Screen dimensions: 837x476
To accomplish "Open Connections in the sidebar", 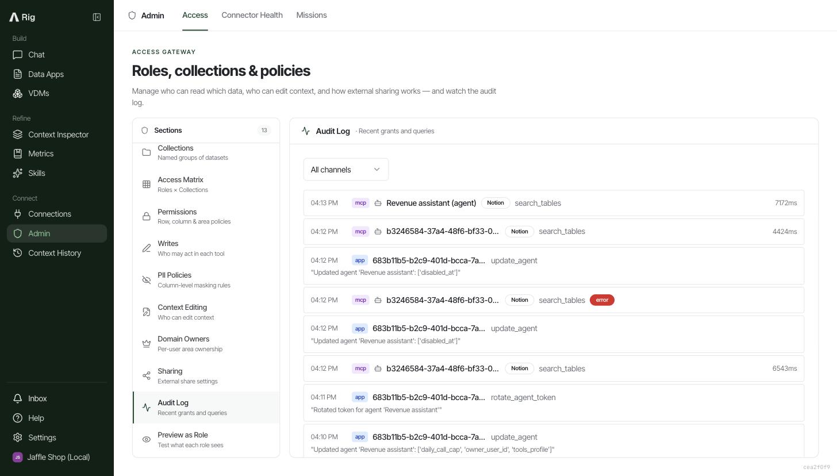I will [x=57, y=214].
